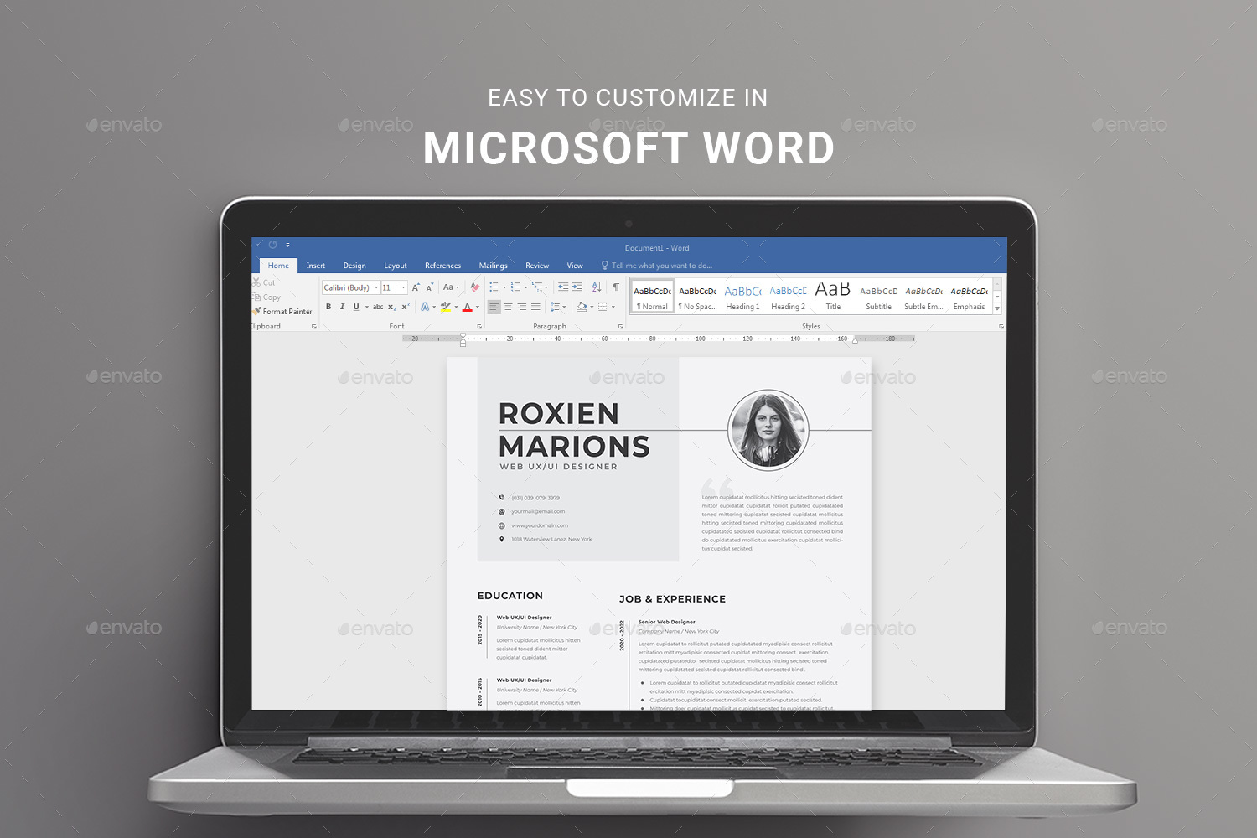
Task: Apply subscript formatting
Action: coord(391,307)
